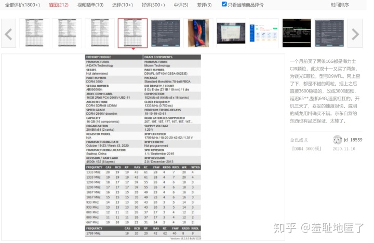Select the 中评(5) tab

click(181, 5)
